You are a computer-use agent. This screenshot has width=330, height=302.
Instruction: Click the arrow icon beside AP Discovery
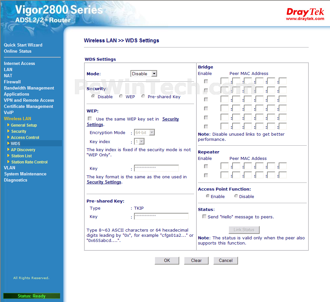click(x=8, y=150)
